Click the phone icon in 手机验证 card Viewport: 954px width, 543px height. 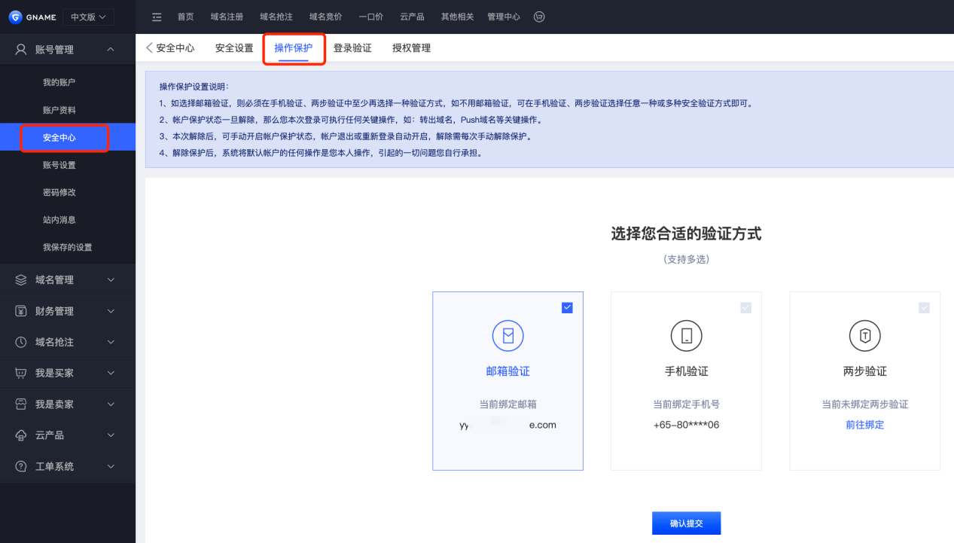tap(686, 336)
